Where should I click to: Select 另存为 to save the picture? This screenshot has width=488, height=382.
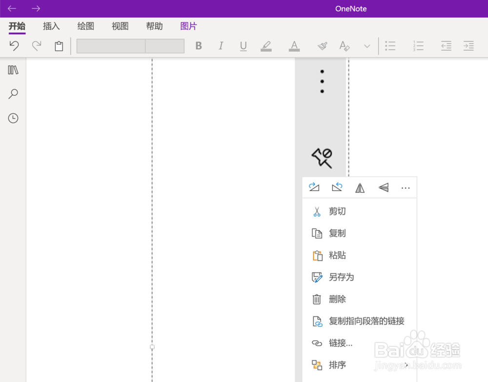point(360,277)
